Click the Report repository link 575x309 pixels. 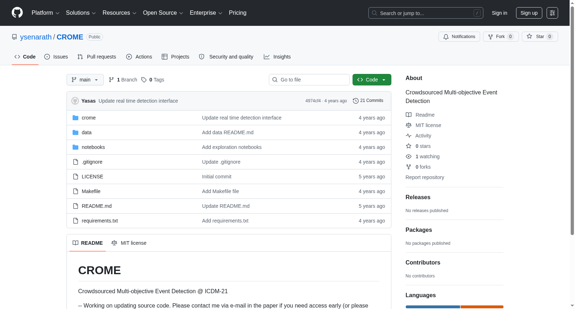(x=425, y=177)
